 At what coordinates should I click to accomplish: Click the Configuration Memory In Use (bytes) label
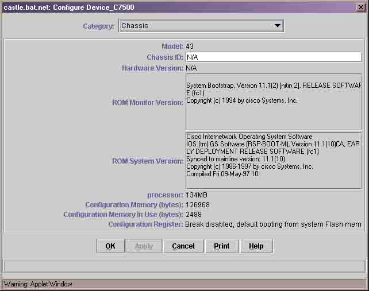(x=123, y=215)
